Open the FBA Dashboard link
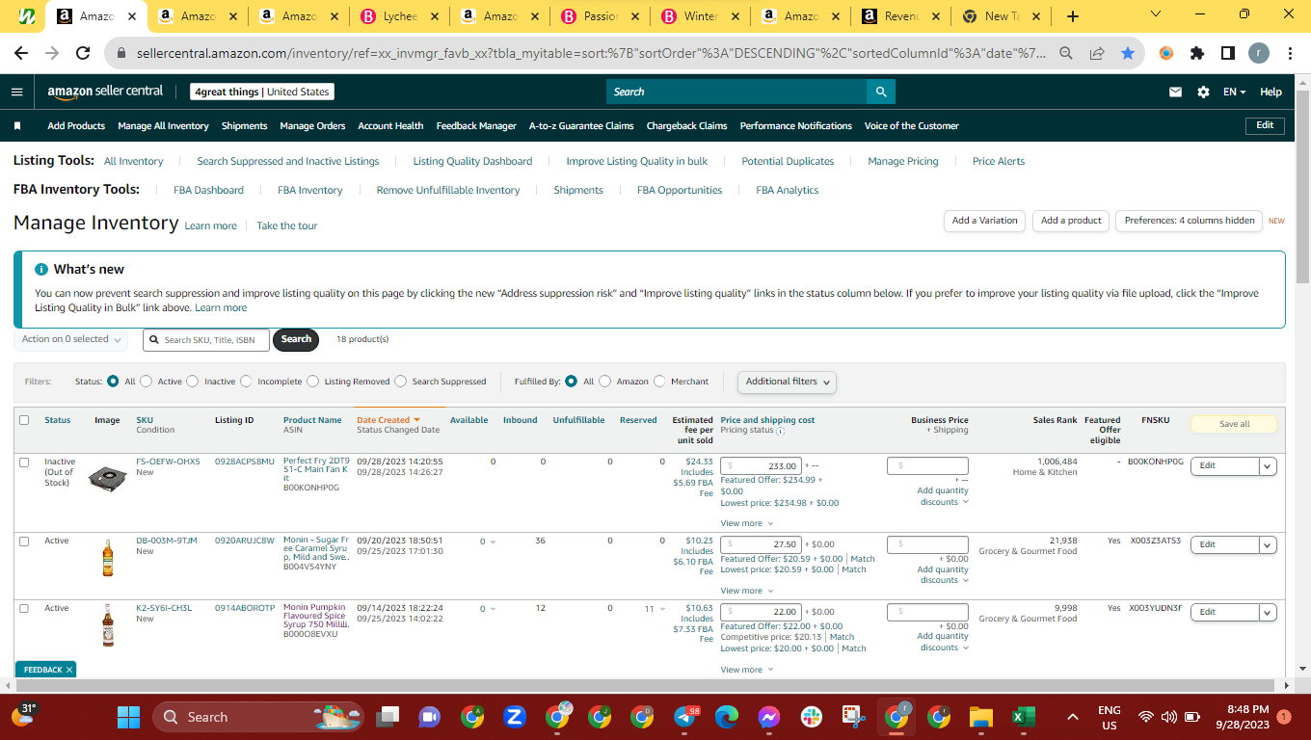 tap(208, 191)
